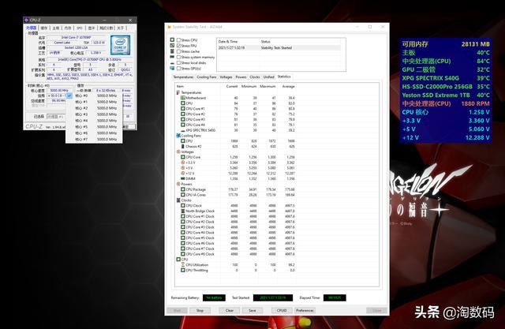Click the Motherboard row icon in Statistics
Screen dimensions: 505x329
pyautogui.click(x=183, y=98)
